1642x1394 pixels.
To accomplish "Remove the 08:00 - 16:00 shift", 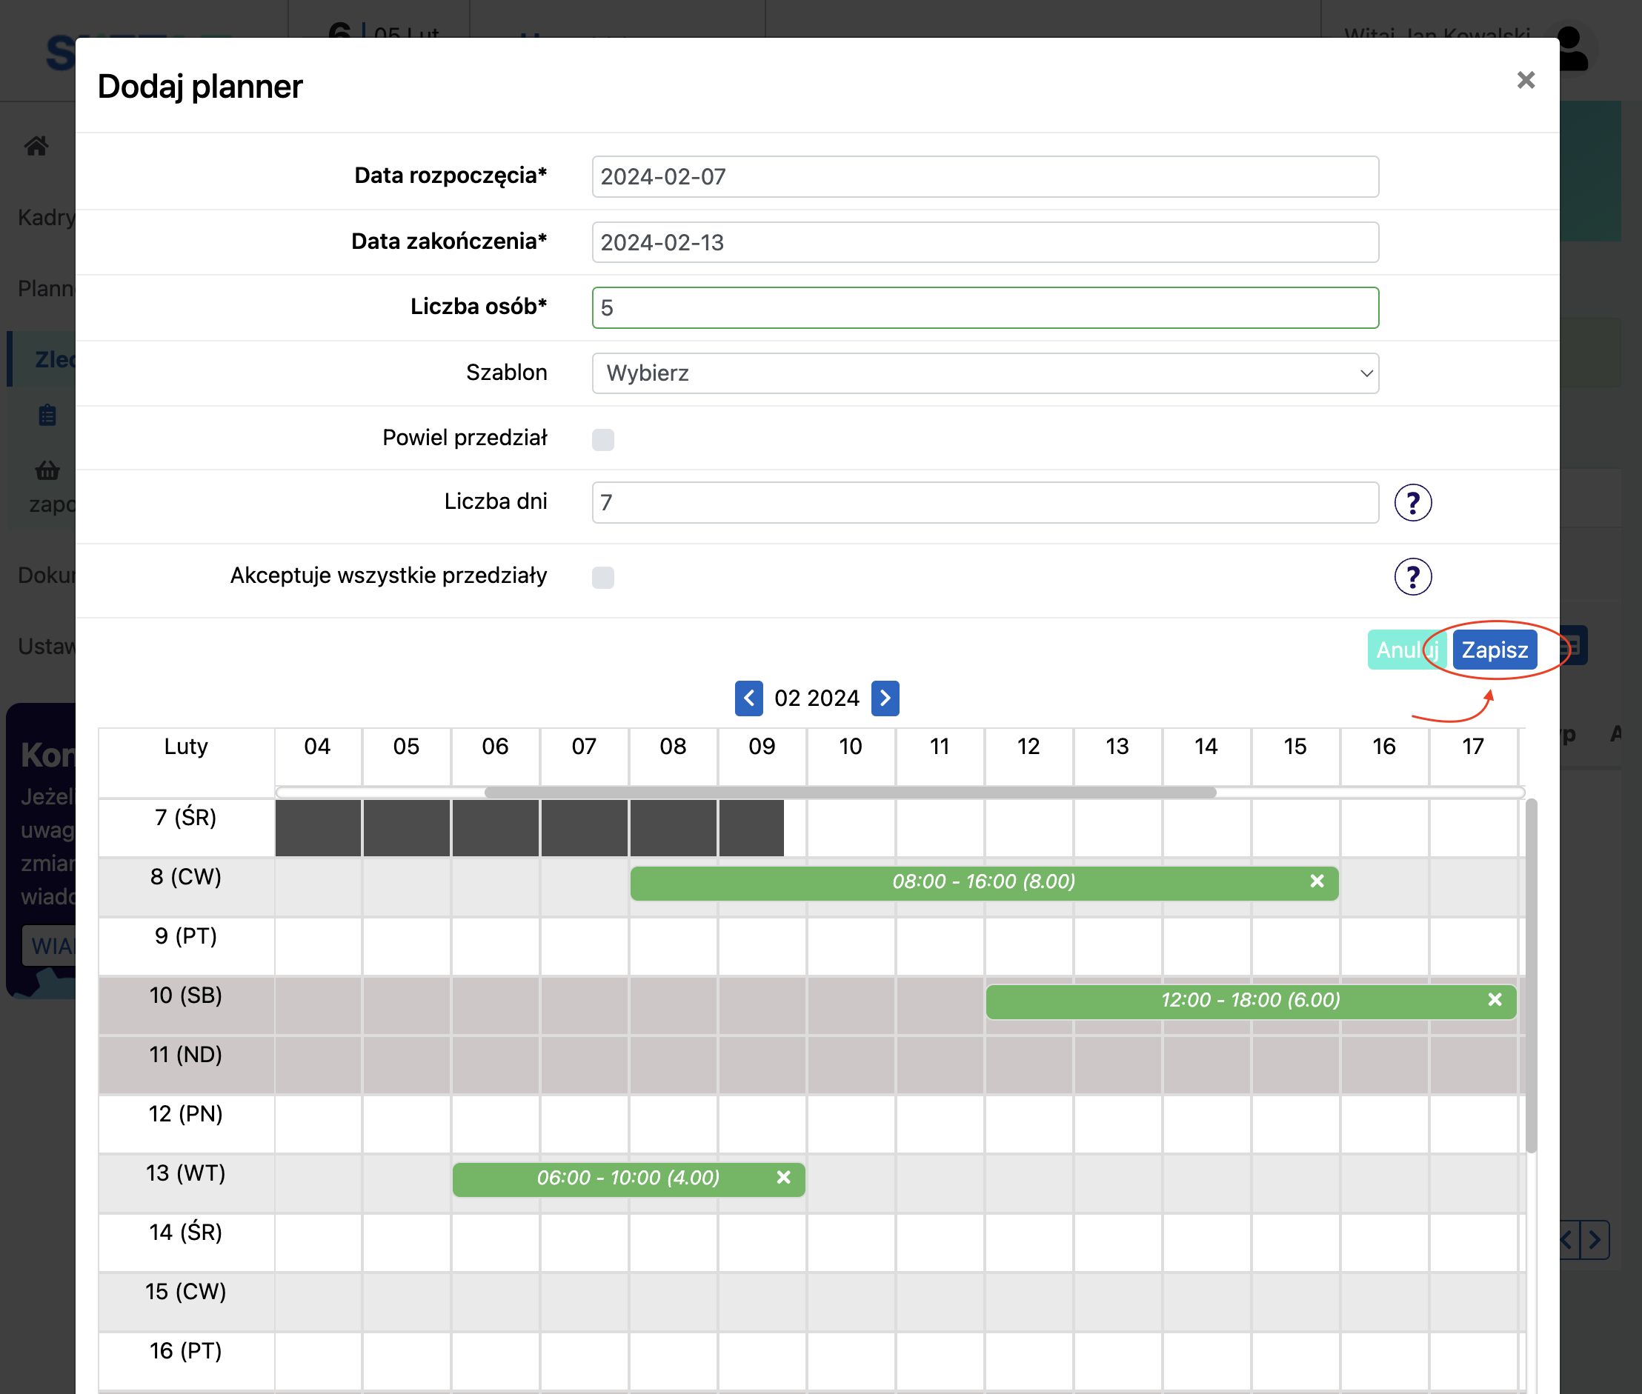I will tap(1316, 881).
